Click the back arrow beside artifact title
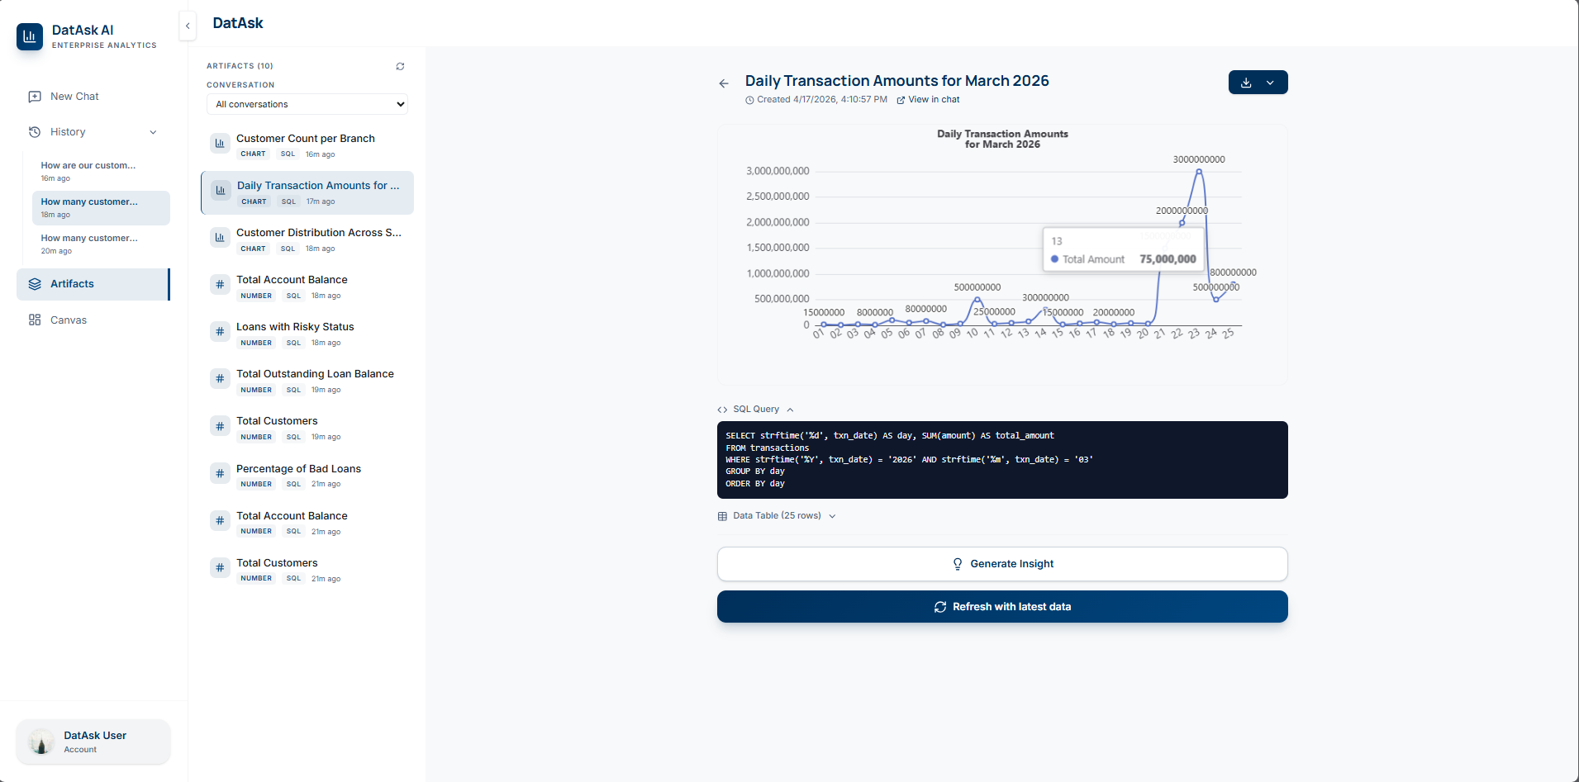1579x782 pixels. (x=724, y=83)
